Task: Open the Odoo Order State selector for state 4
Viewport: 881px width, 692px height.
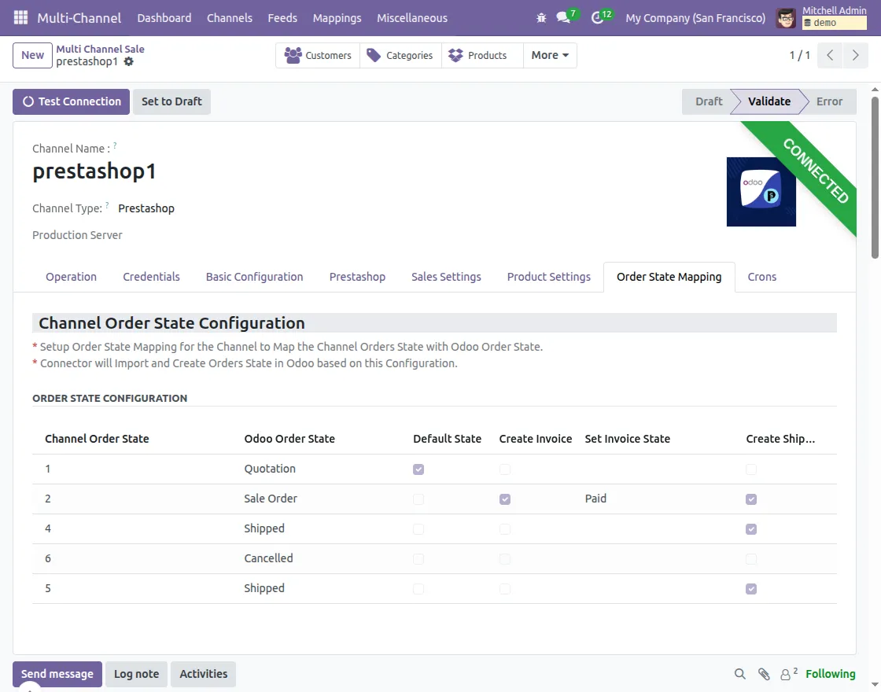Action: (x=264, y=528)
